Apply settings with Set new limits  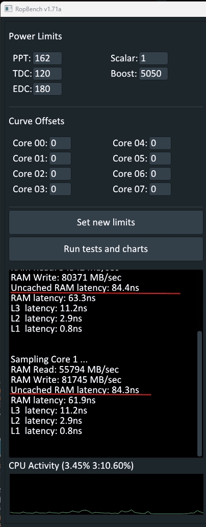(x=106, y=222)
